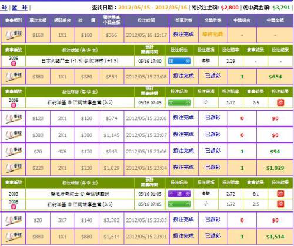Click the red $0 winnings in the 3X7 row
Screen dimensions: 294x246
(275, 220)
